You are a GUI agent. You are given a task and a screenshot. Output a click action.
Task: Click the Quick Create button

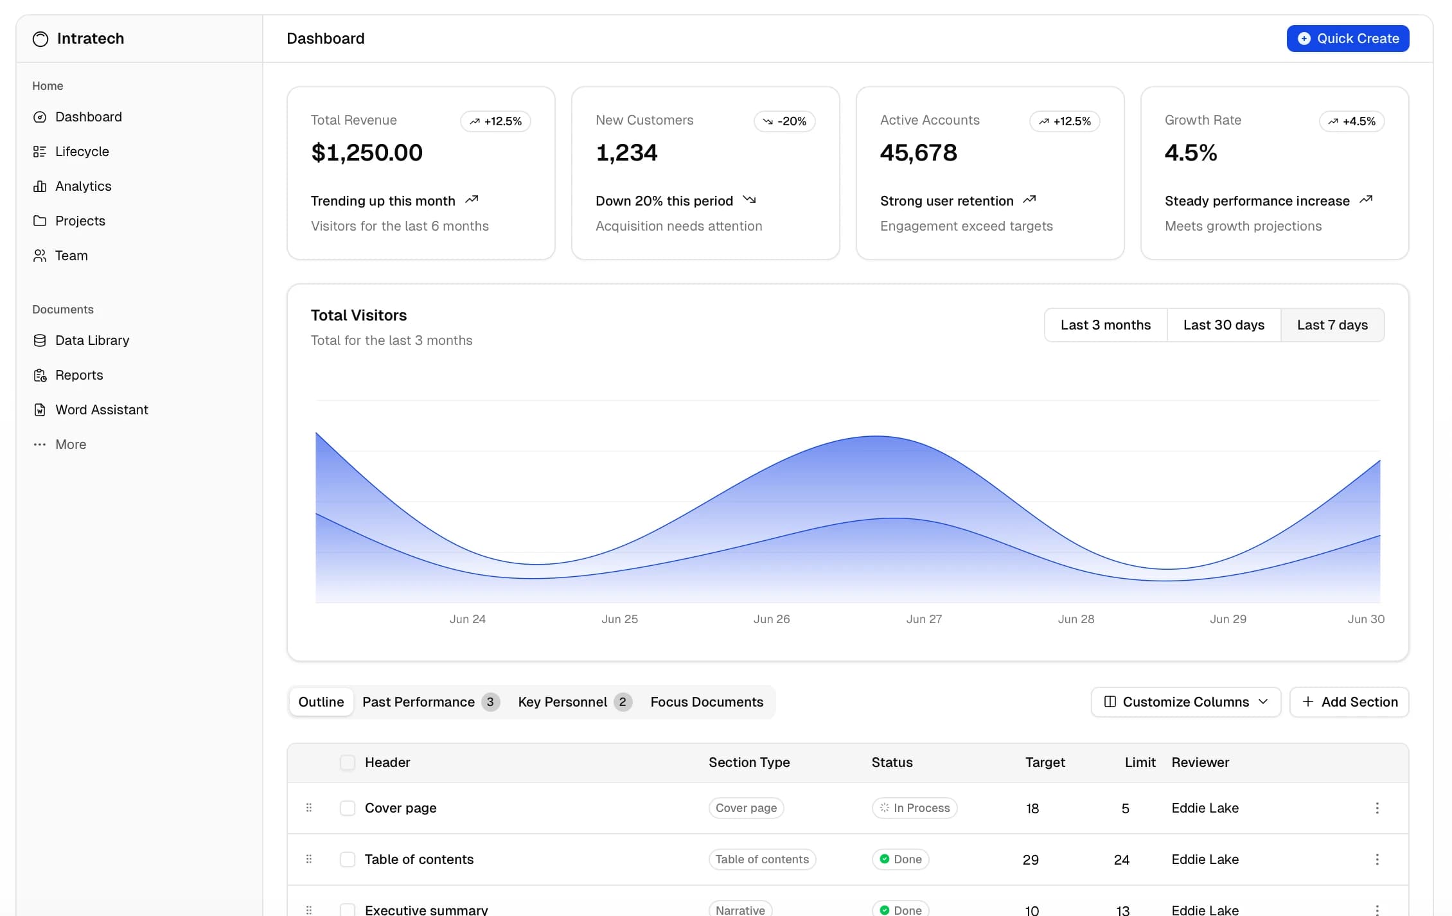1347,39
